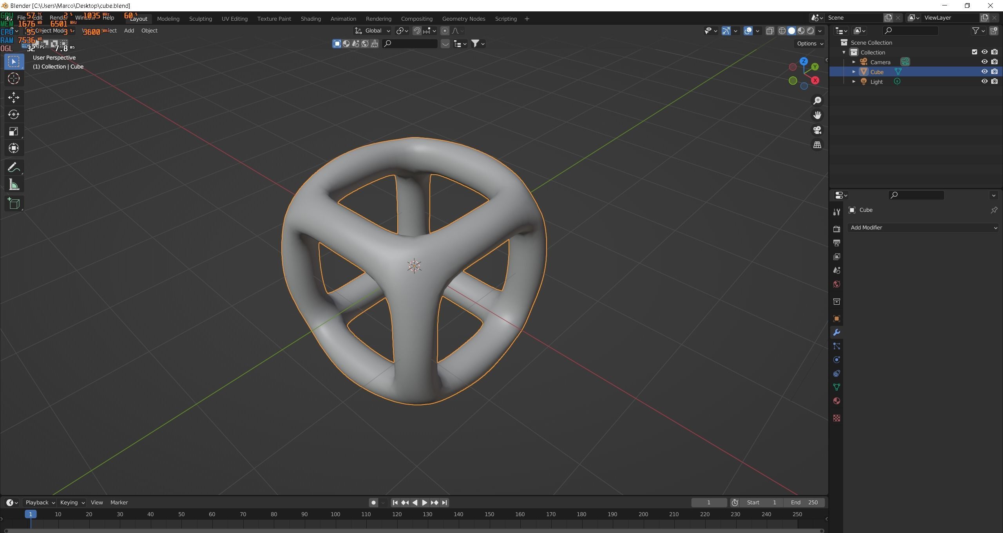This screenshot has width=1003, height=533.
Task: Toggle camera view in viewport
Action: pos(817,130)
